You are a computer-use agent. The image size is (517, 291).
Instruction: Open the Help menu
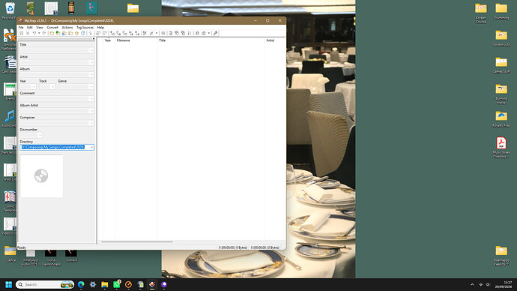pyautogui.click(x=100, y=28)
